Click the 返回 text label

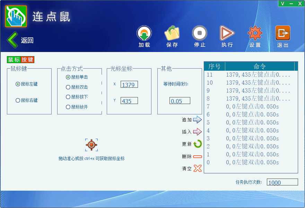27,41
